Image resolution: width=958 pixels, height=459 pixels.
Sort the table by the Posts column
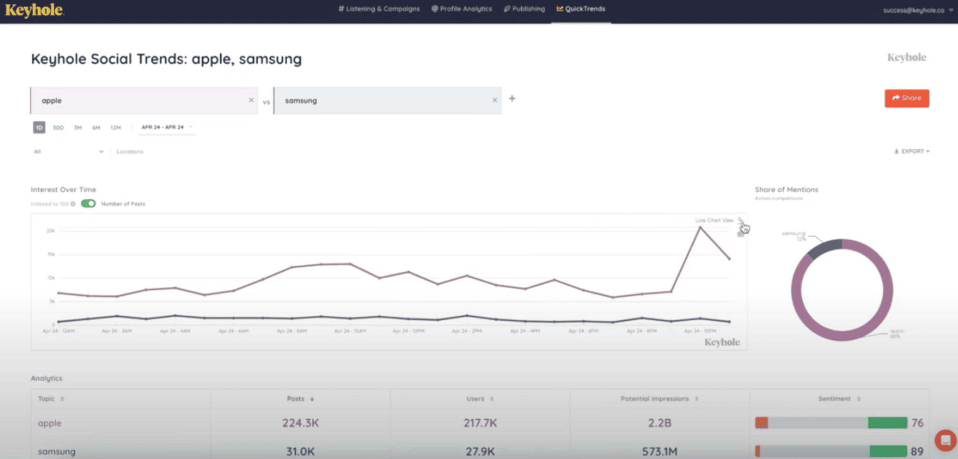click(x=300, y=399)
